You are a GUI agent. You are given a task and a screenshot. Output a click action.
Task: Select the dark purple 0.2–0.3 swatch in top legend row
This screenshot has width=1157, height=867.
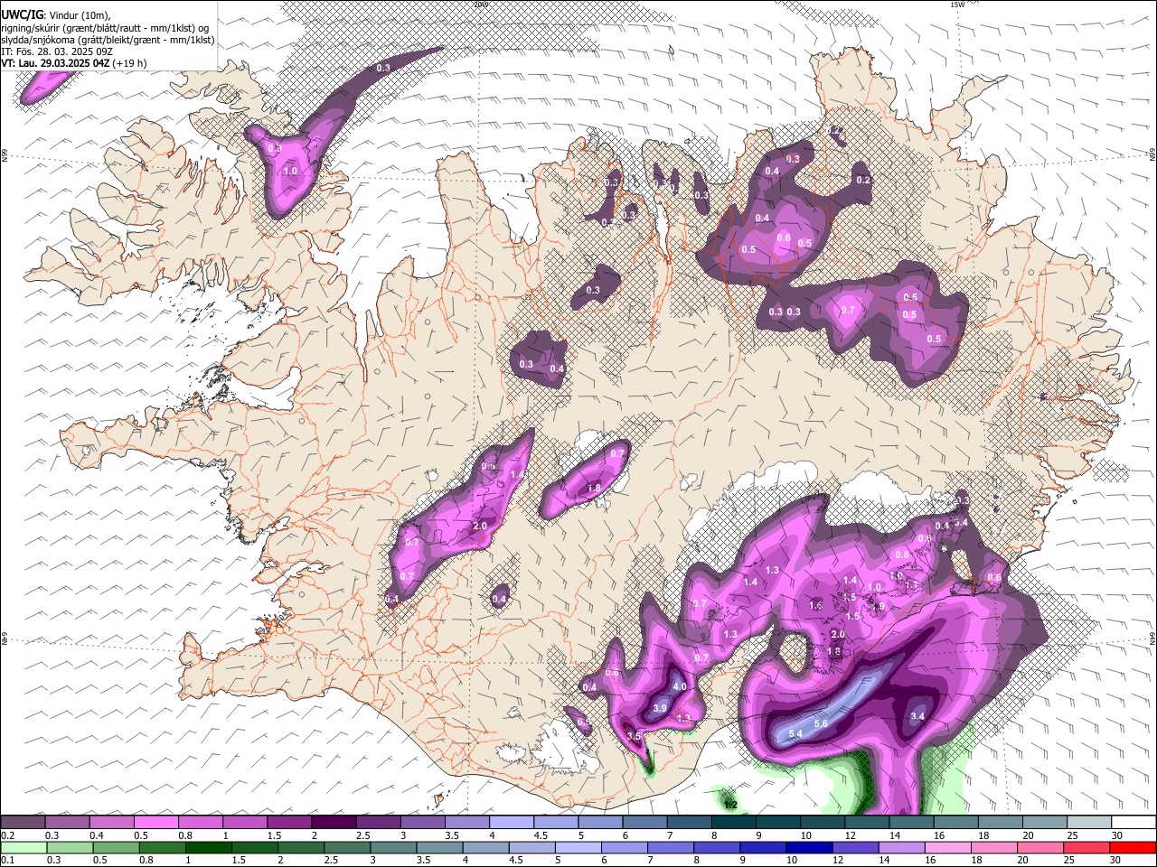[24, 822]
